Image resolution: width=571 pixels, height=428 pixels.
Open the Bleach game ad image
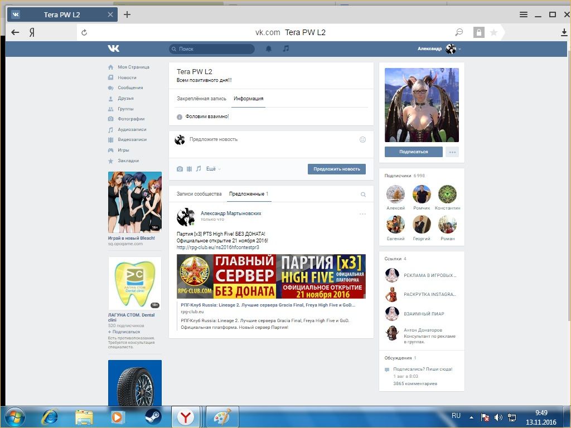click(x=135, y=202)
